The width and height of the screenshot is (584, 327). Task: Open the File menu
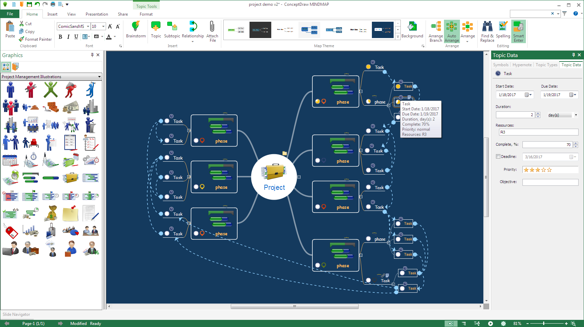(x=10, y=14)
